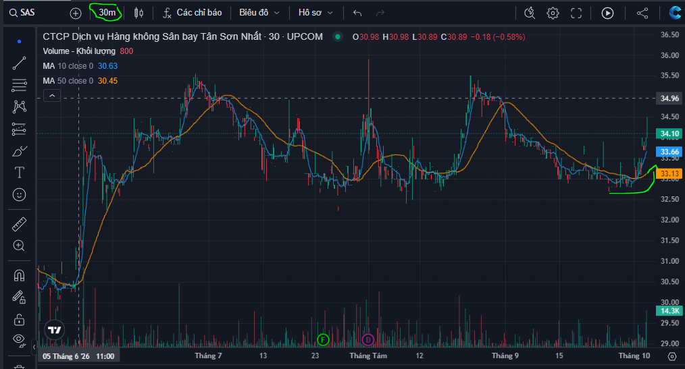The image size is (685, 369).
Task: Expand the Biểu đồ dropdown
Action: click(259, 13)
